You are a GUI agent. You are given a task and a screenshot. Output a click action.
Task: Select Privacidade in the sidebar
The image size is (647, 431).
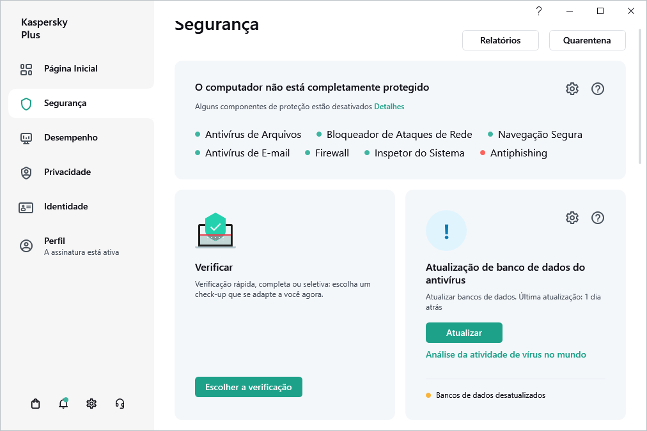(67, 172)
